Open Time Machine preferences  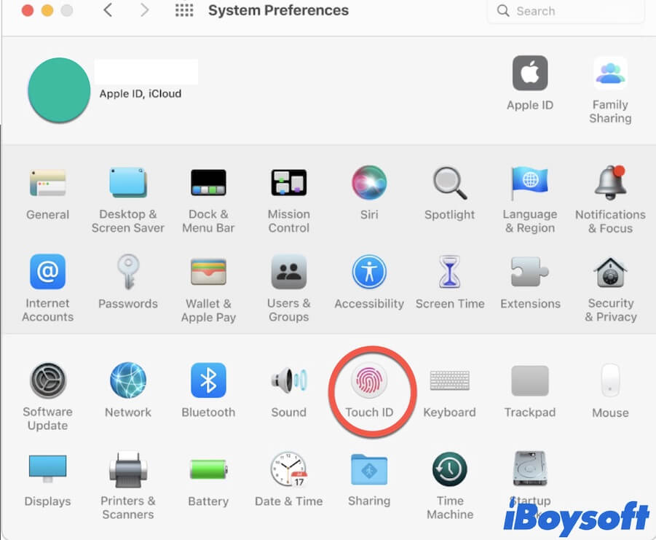point(450,470)
